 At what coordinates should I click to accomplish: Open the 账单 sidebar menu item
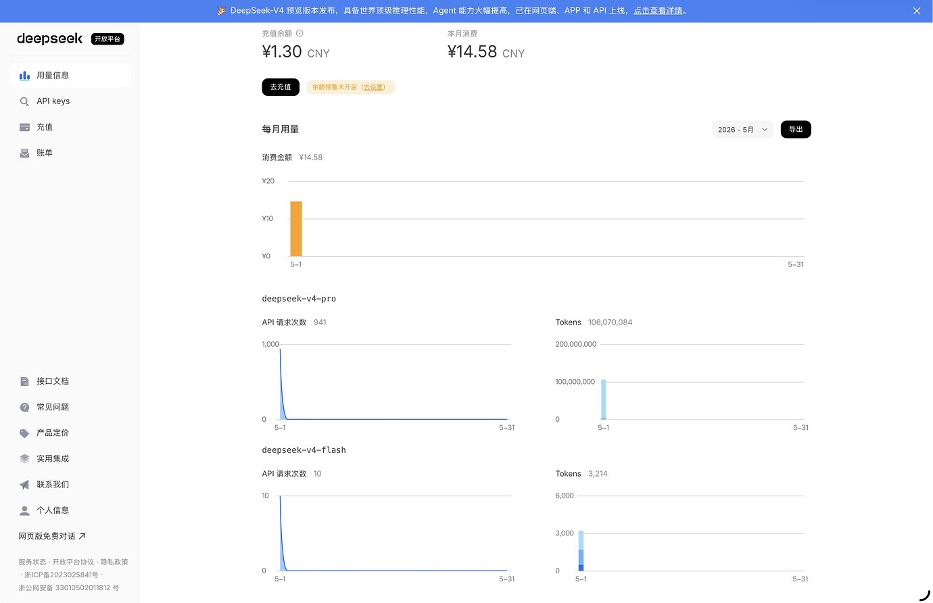70,153
